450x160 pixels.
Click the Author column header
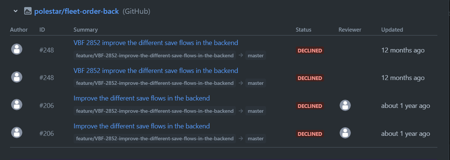coord(19,30)
